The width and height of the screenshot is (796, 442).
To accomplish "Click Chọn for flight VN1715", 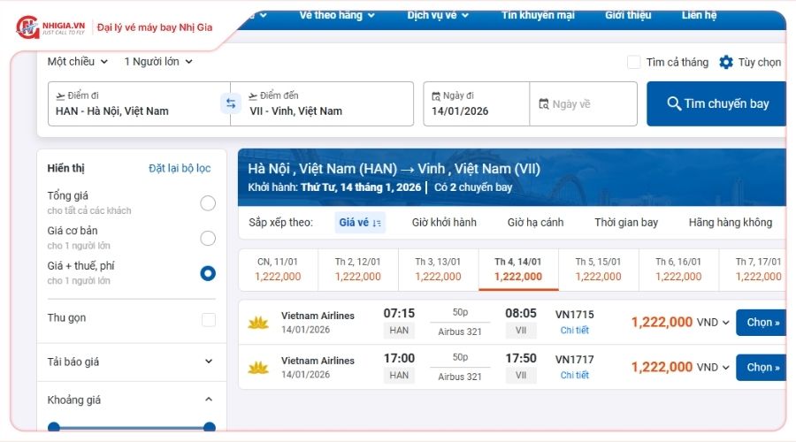I will 762,323.
